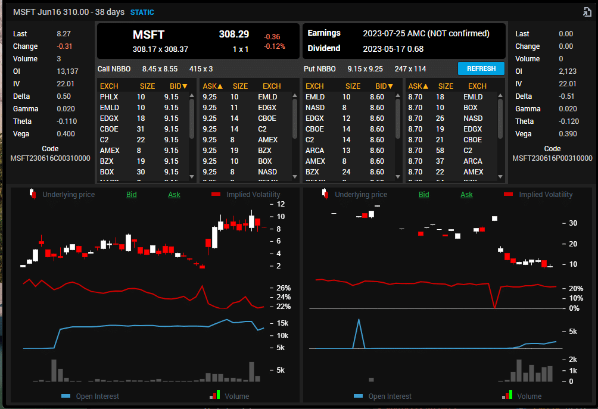This screenshot has height=409, width=598.
Task: Select the NASD row with ask 9.25
Action: pos(246,172)
